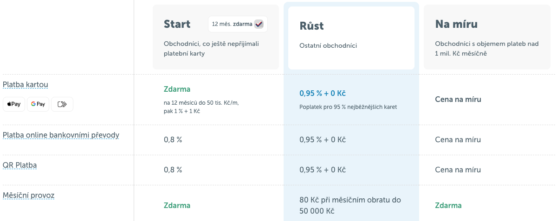
Task: Click the blue 0,95 % + 0 Kč price
Action: click(x=322, y=93)
